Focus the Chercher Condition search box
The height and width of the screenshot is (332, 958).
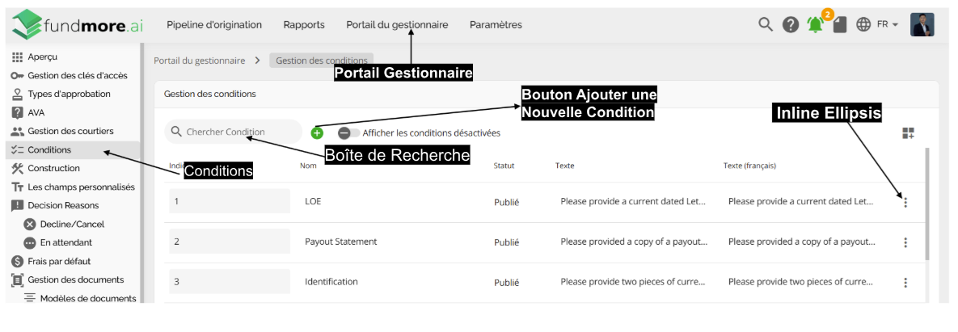coord(233,132)
